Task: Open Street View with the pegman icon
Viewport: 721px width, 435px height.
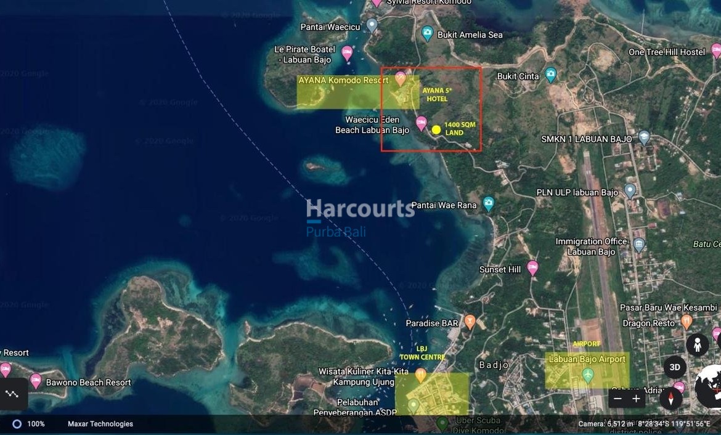Action: 697,345
